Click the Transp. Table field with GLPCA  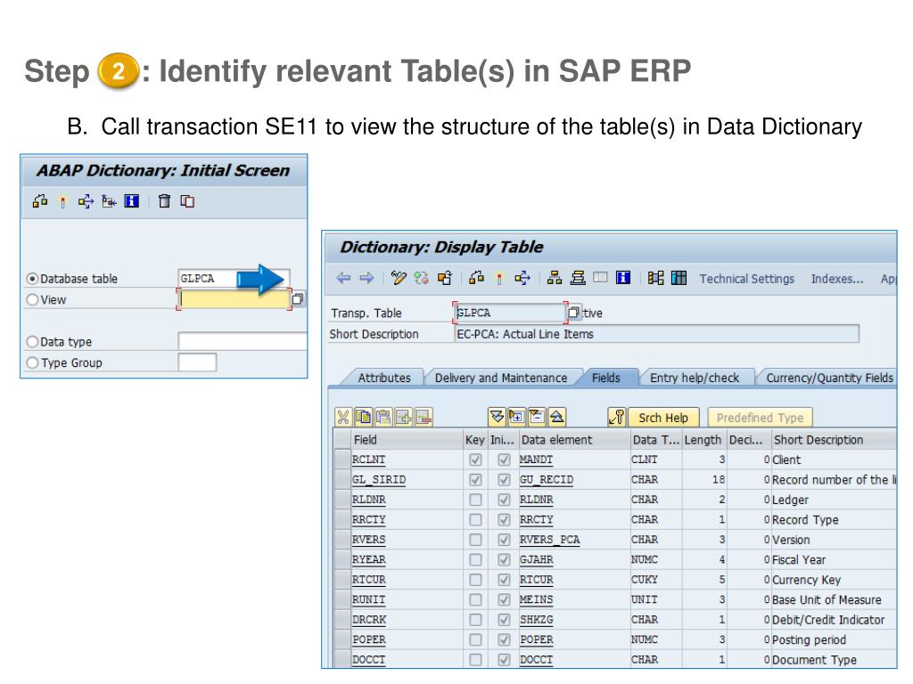pos(510,313)
